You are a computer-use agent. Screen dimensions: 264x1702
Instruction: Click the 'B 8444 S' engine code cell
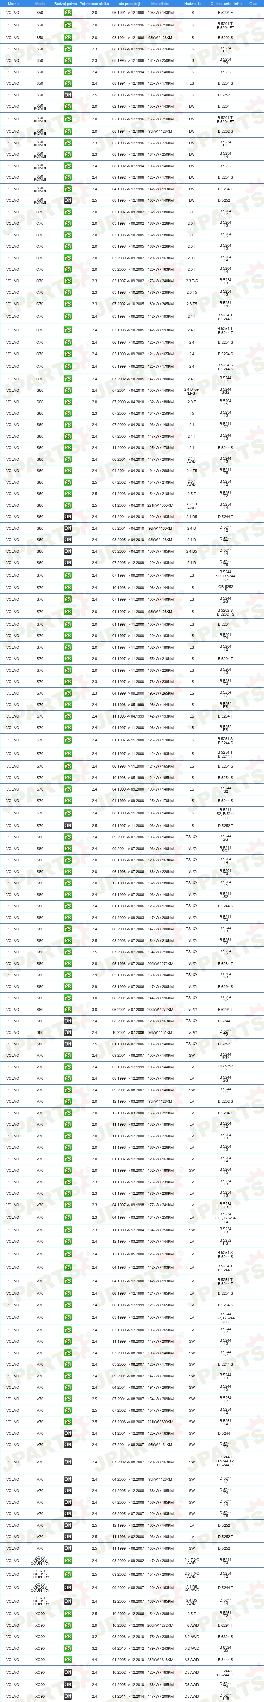(225, 1660)
